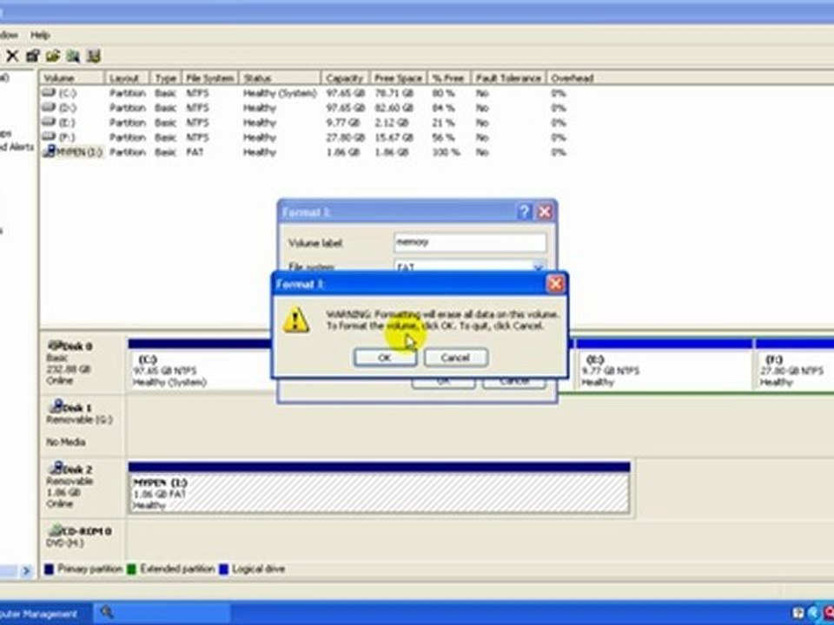Viewport: 834px width, 625px height.
Task: Cancel the format warning dialog
Action: point(455,358)
